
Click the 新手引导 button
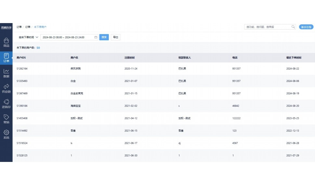pyautogui.click(x=306, y=27)
